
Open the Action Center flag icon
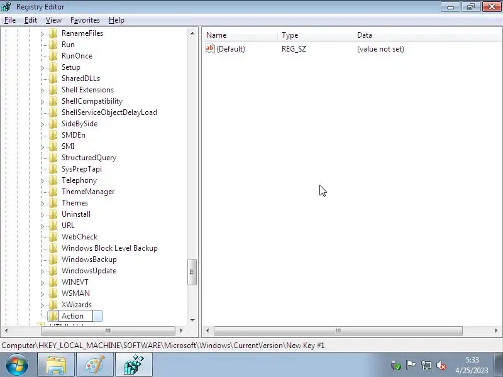[411, 365]
